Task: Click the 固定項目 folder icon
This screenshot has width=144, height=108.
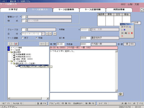Action: click(x=12, y=52)
